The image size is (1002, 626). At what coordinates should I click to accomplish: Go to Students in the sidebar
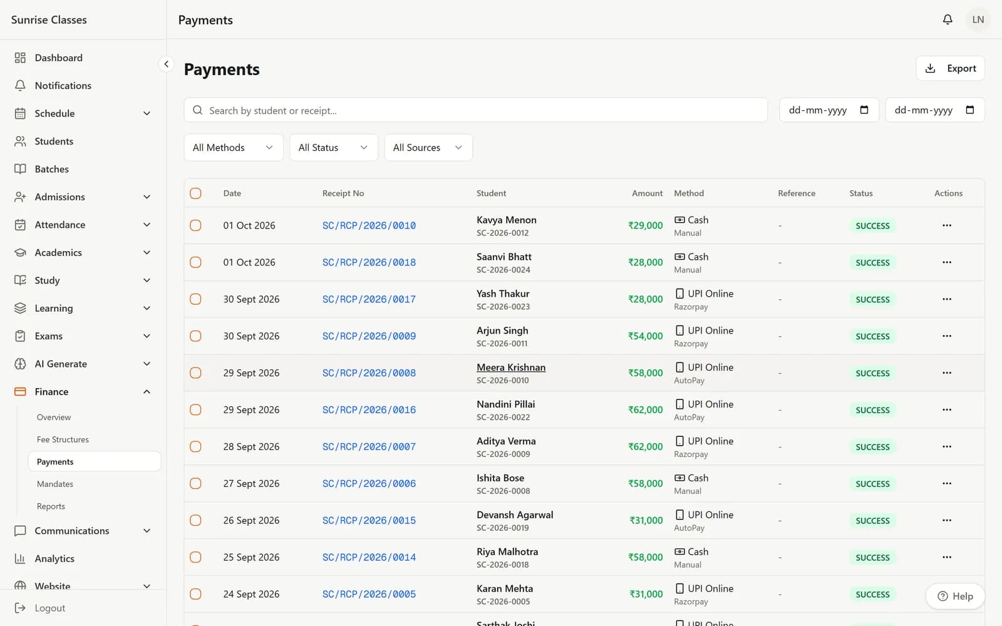click(x=83, y=141)
